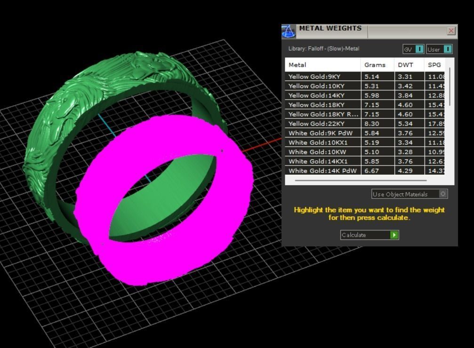Image resolution: width=474 pixels, height=348 pixels.
Task: Click the 8.30 grams value
Action: pyautogui.click(x=371, y=124)
